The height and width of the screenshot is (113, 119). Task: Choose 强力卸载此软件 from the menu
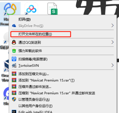click(30, 51)
